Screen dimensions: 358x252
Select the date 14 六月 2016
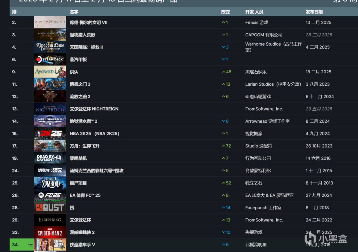318,158
